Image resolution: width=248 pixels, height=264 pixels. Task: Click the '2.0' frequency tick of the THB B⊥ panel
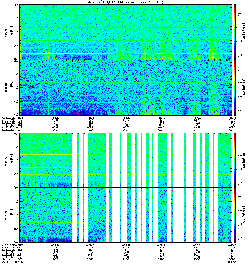(16, 5)
